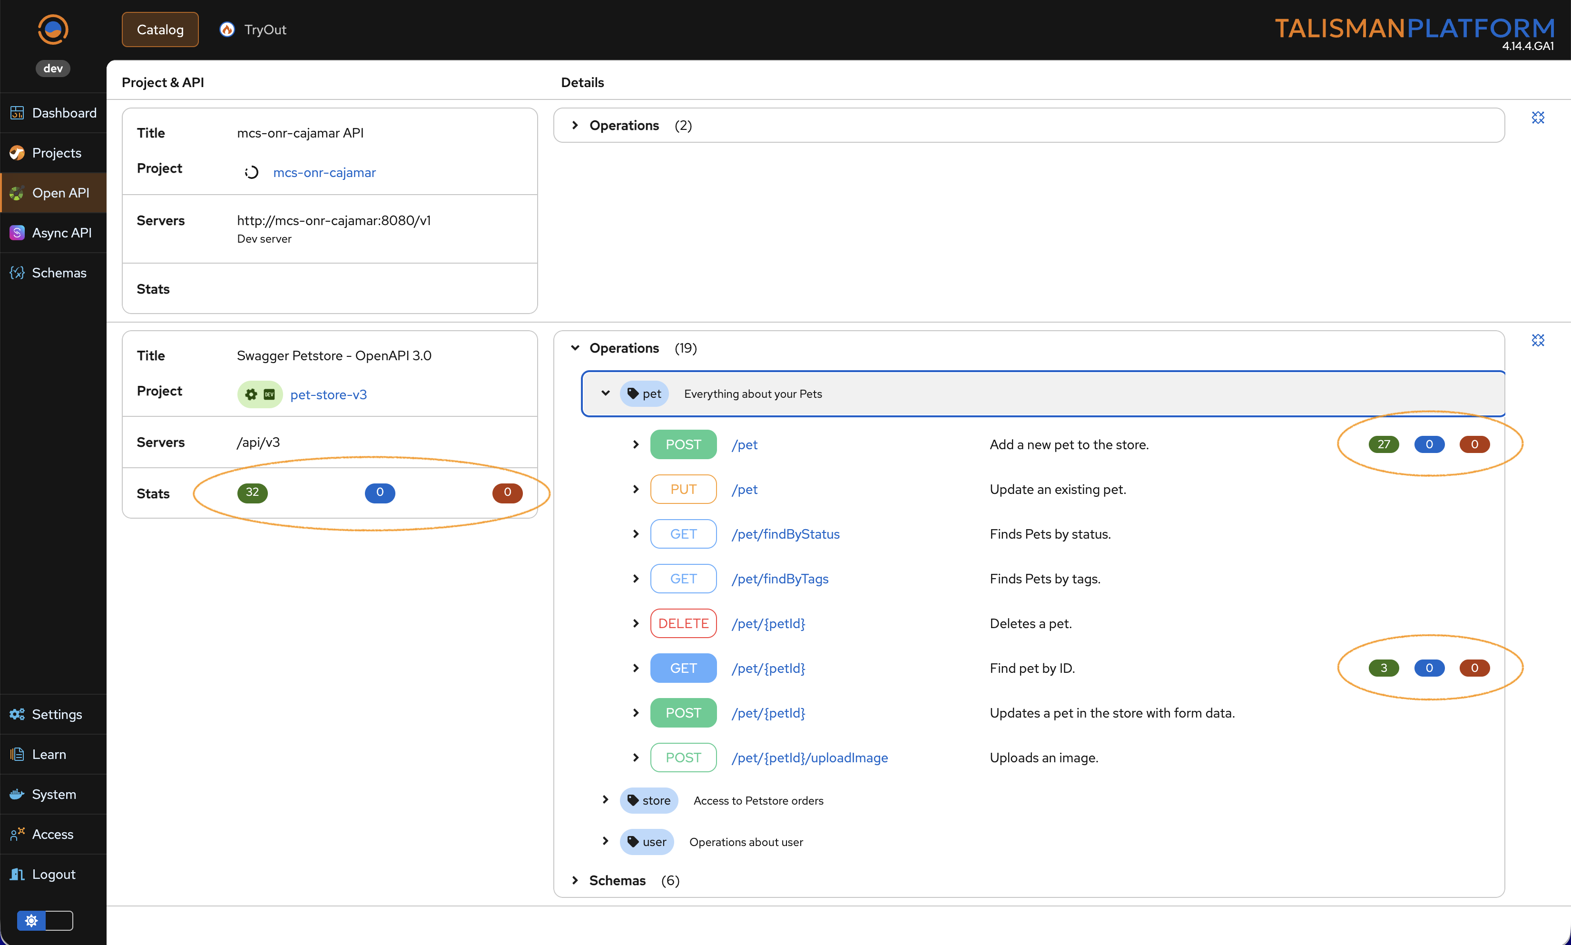Collapse the pet tag group
Screen dimensions: 1571x945
605,394
